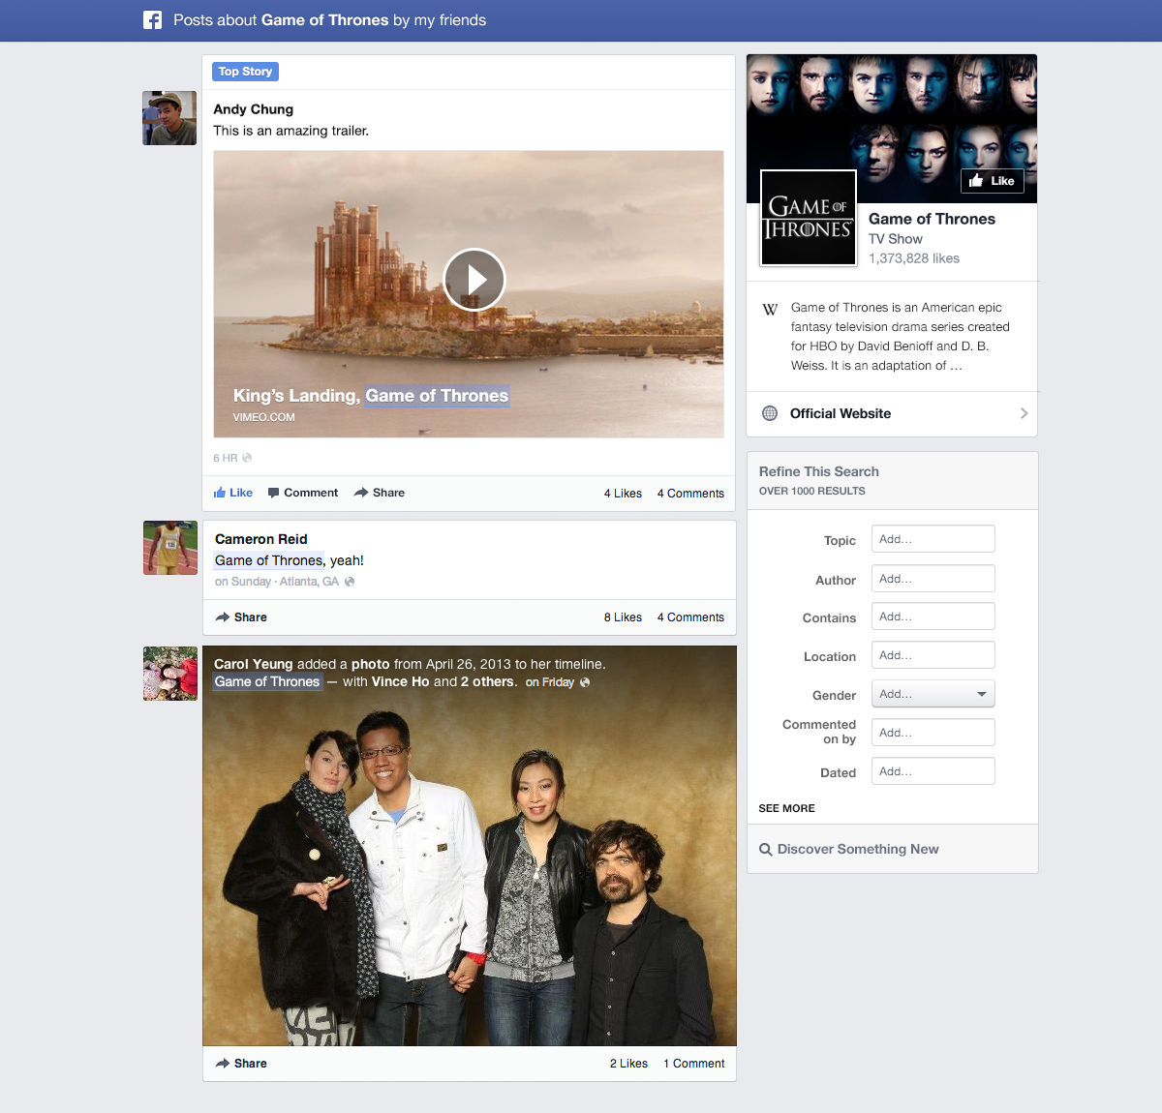Share Andy Chung's trailer post
1162x1113 pixels.
379,493
